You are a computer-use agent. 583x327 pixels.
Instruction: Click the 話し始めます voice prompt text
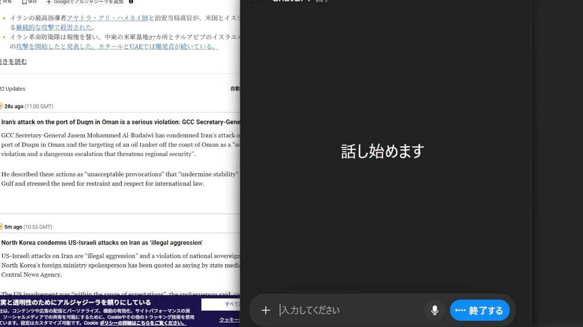coord(383,151)
